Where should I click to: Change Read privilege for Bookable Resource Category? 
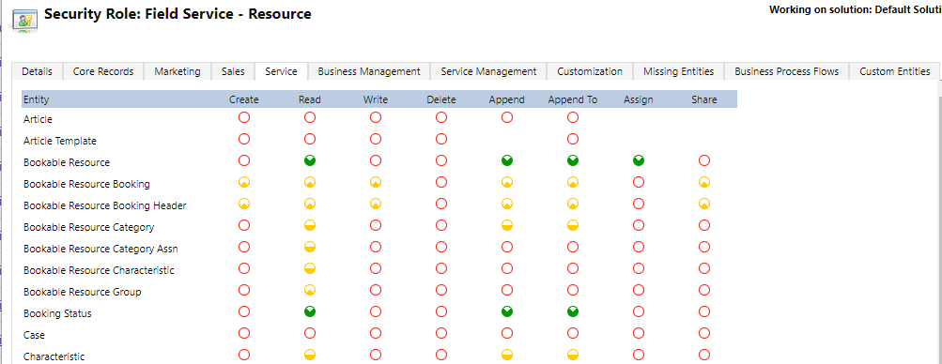[310, 225]
